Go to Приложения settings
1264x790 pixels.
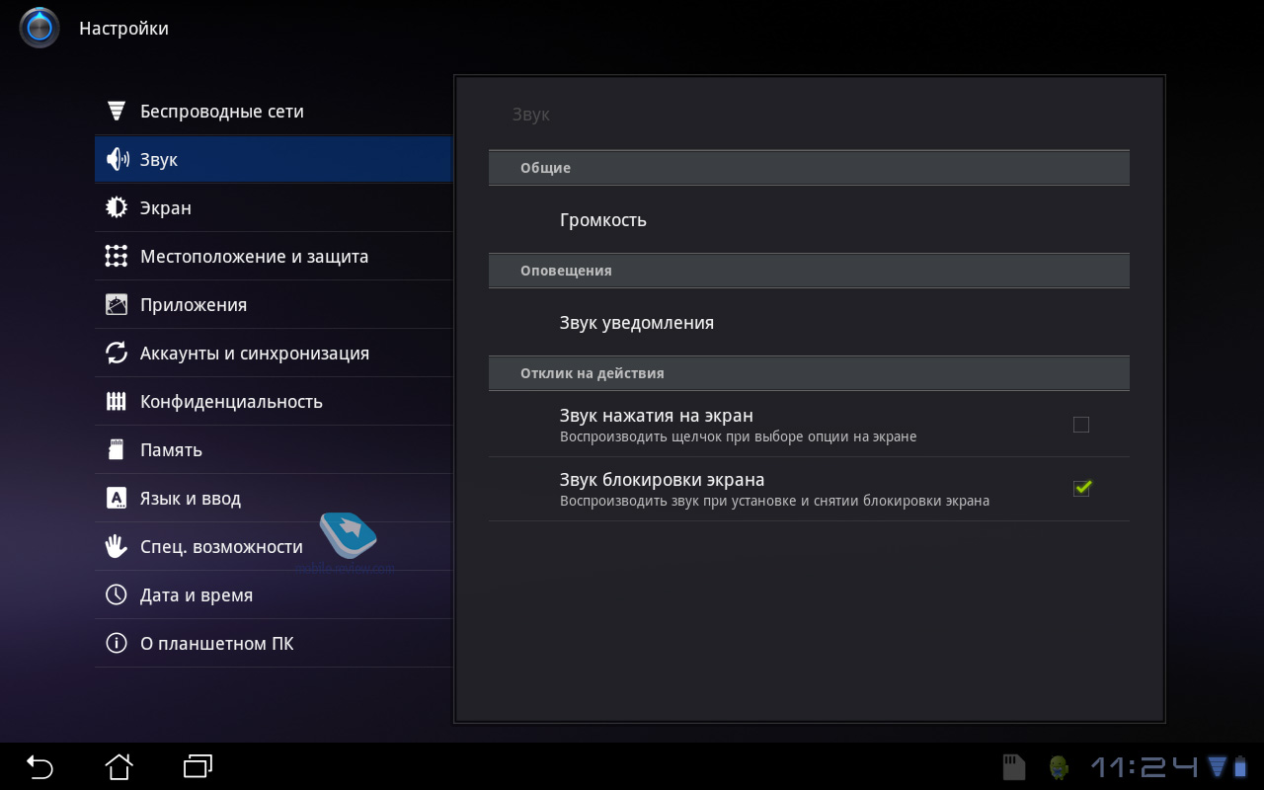point(274,304)
